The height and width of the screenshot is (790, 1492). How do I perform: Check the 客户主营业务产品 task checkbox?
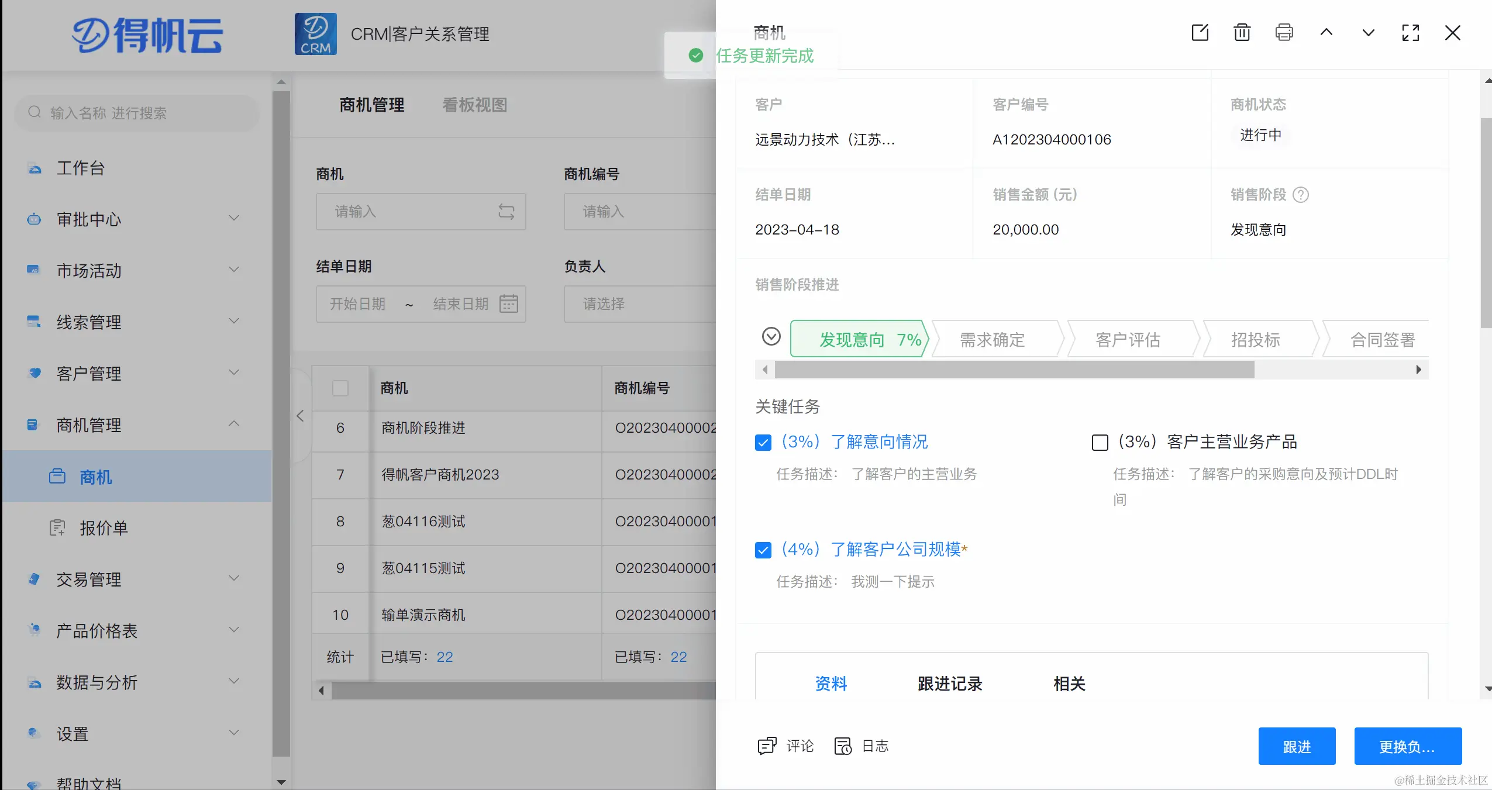[x=1100, y=443]
